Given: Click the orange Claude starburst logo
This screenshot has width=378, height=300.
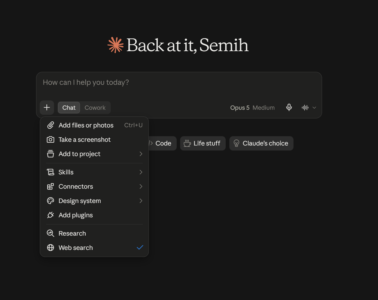Looking at the screenshot, I should click(x=115, y=45).
